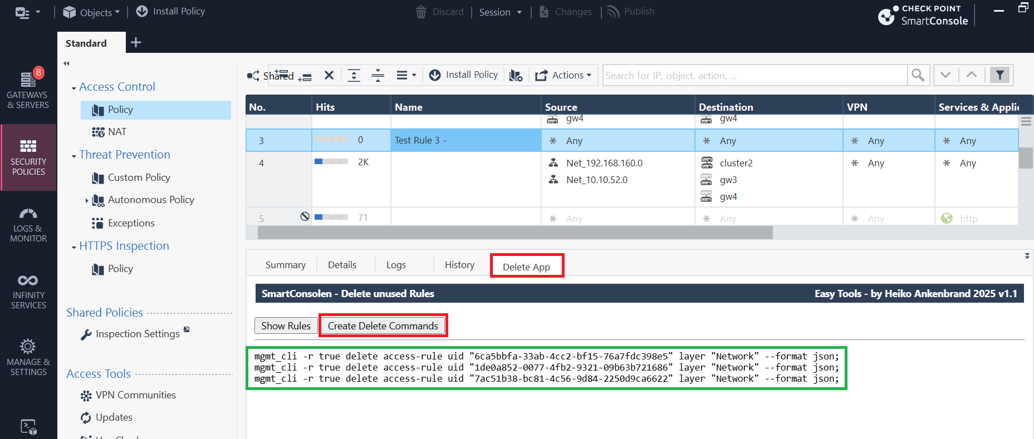The height and width of the screenshot is (439, 1034).
Task: Click Create Delete Commands button
Action: [383, 325]
